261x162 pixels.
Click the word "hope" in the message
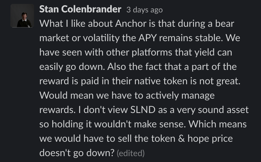pyautogui.click(x=193, y=138)
